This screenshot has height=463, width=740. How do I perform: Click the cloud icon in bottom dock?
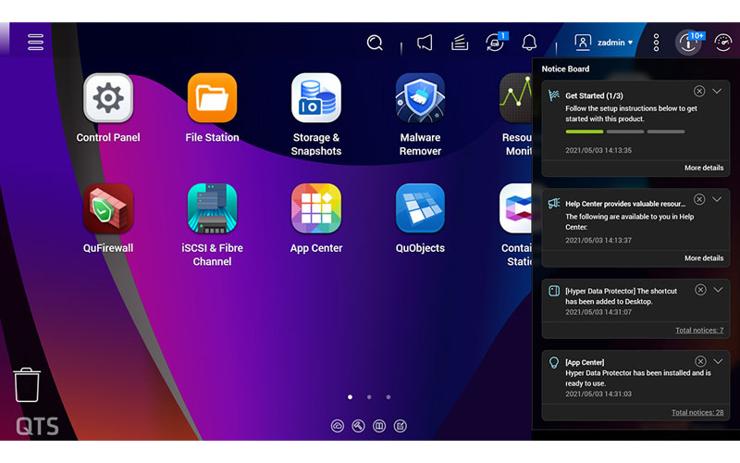338,426
